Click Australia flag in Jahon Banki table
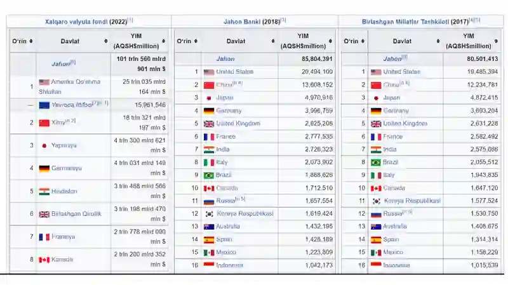508x285 pixels. coord(209,227)
